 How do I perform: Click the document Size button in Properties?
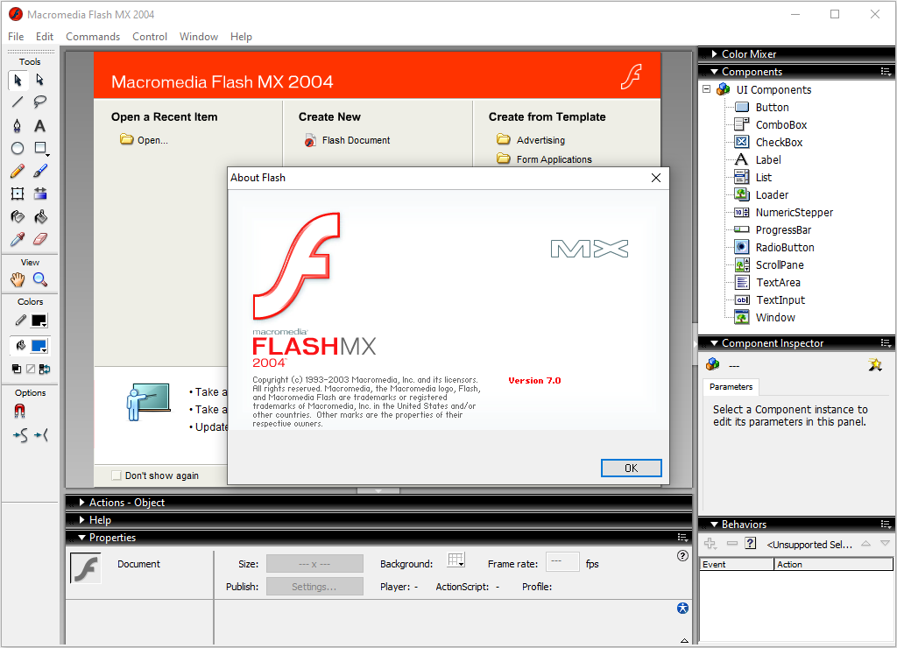coord(314,563)
